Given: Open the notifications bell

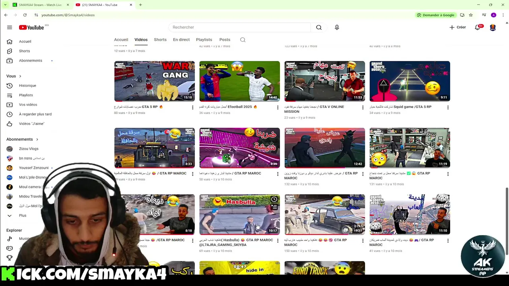Looking at the screenshot, I should [x=478, y=27].
